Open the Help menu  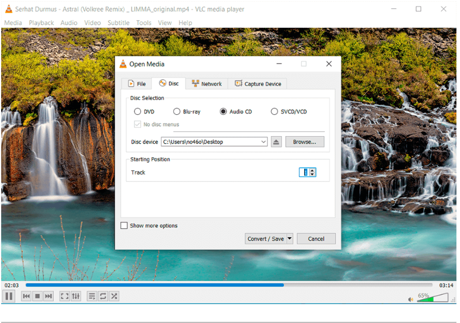(x=186, y=23)
